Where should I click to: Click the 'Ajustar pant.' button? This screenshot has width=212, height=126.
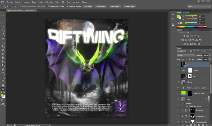coord(101,7)
